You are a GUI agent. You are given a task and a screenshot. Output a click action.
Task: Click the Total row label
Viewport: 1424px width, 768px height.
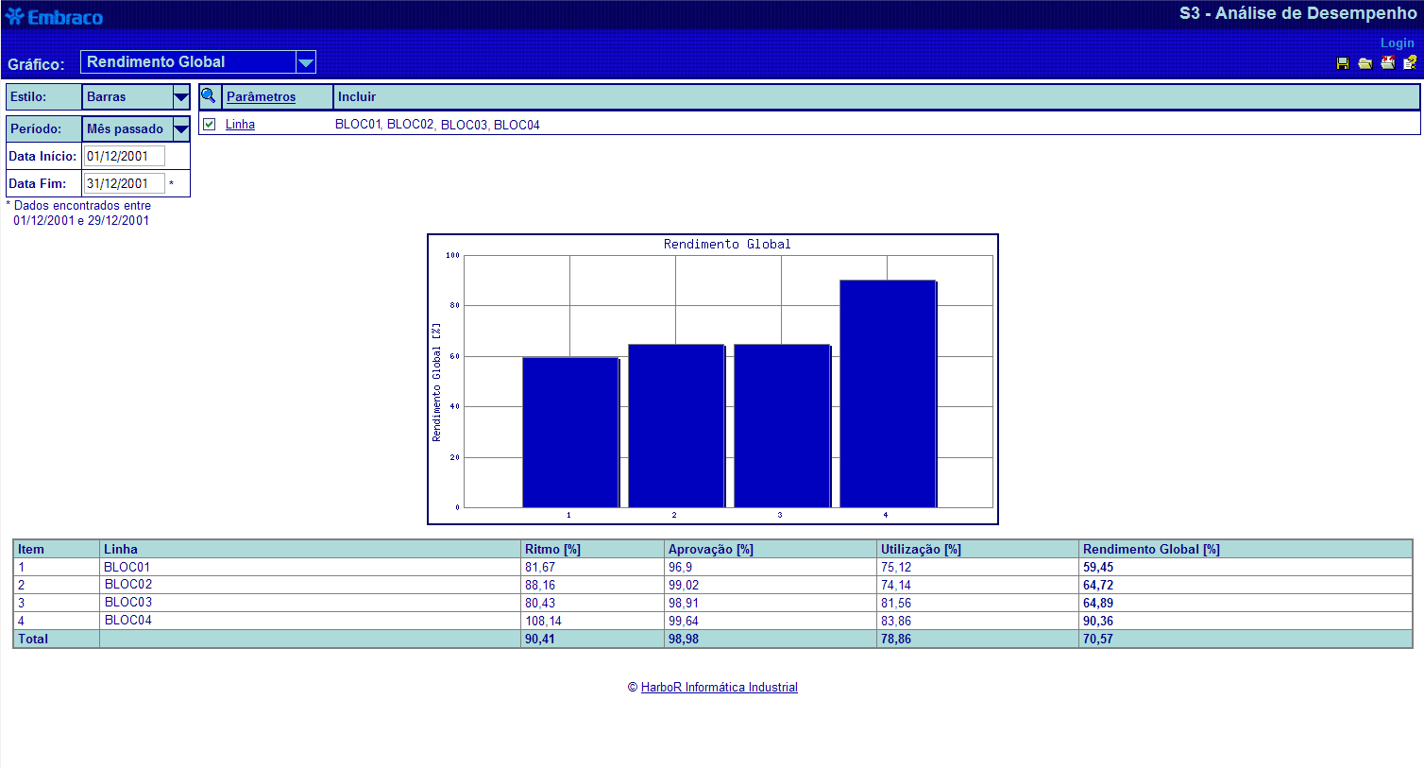click(33, 639)
